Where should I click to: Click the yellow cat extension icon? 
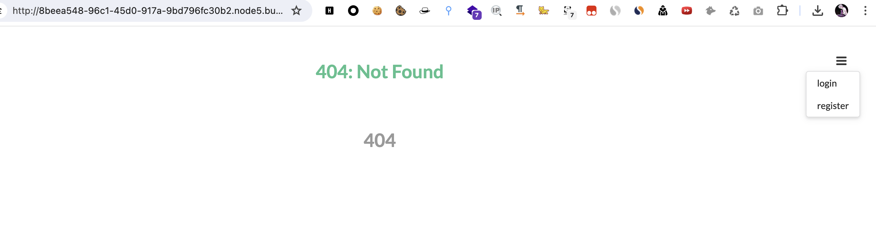point(544,11)
